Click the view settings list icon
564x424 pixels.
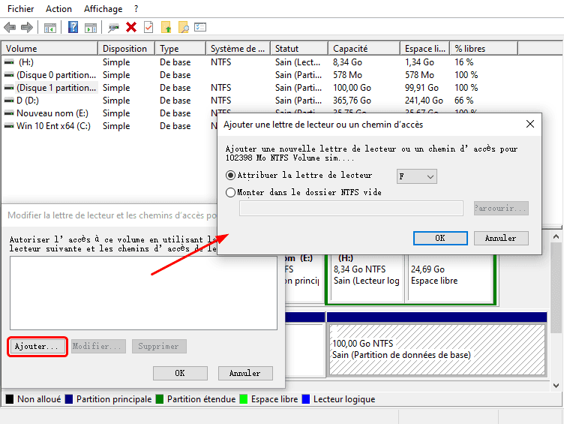[200, 27]
